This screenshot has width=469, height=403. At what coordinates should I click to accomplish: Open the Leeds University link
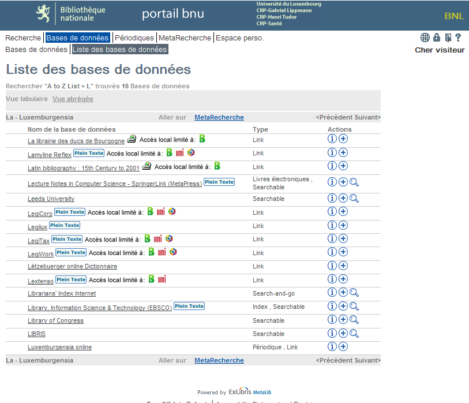coord(51,199)
